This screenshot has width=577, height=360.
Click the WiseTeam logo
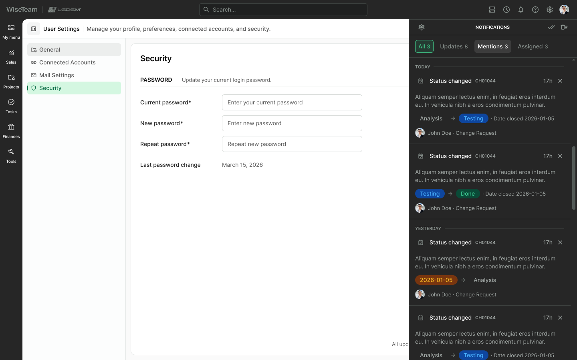tap(22, 10)
